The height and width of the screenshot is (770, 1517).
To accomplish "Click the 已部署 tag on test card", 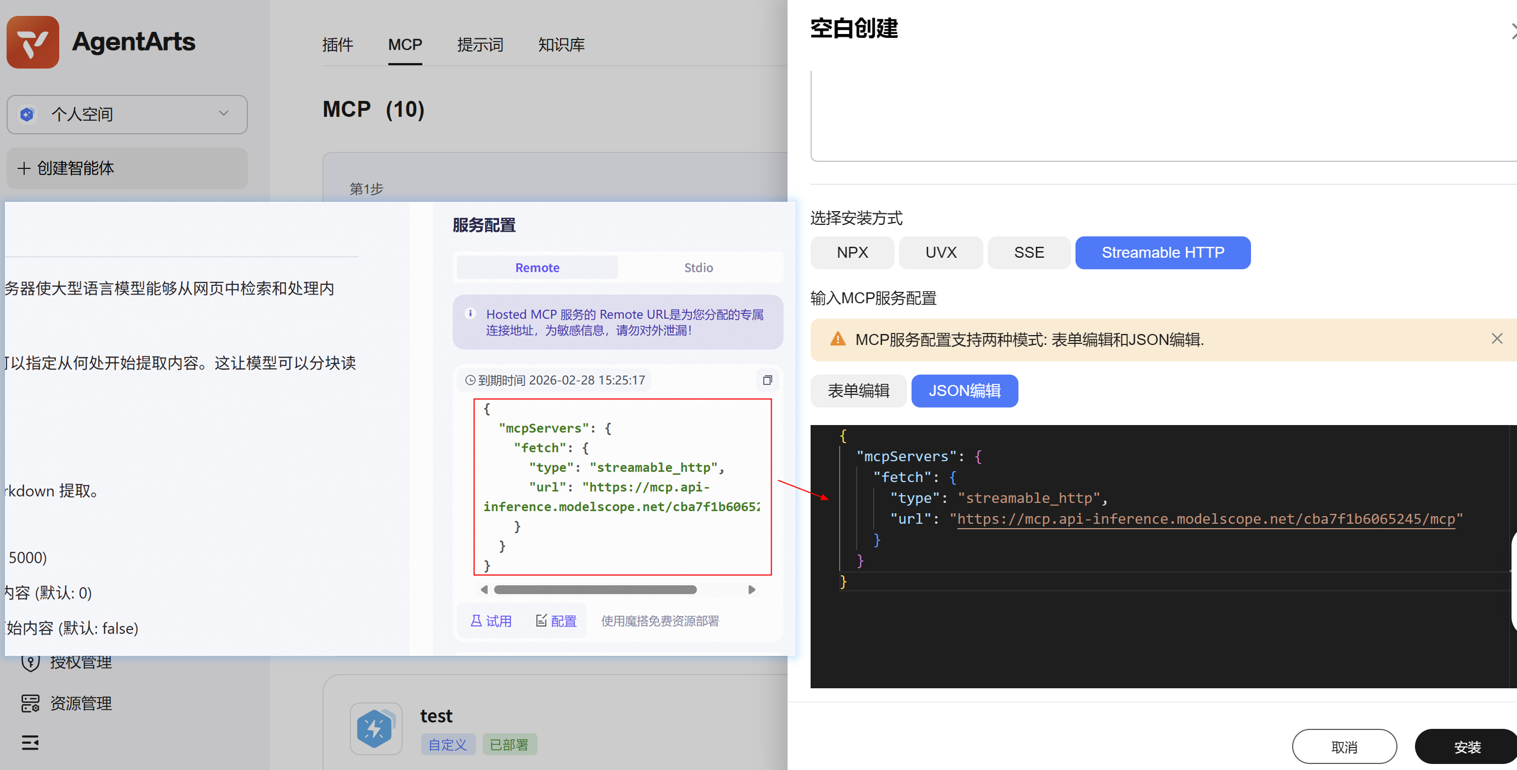I will (x=510, y=745).
